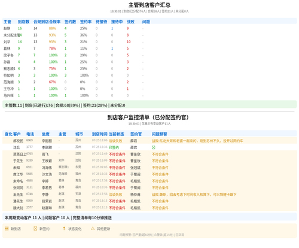
Task: Click the 主管到店客户汇总 title
Action: [x=149, y=5]
